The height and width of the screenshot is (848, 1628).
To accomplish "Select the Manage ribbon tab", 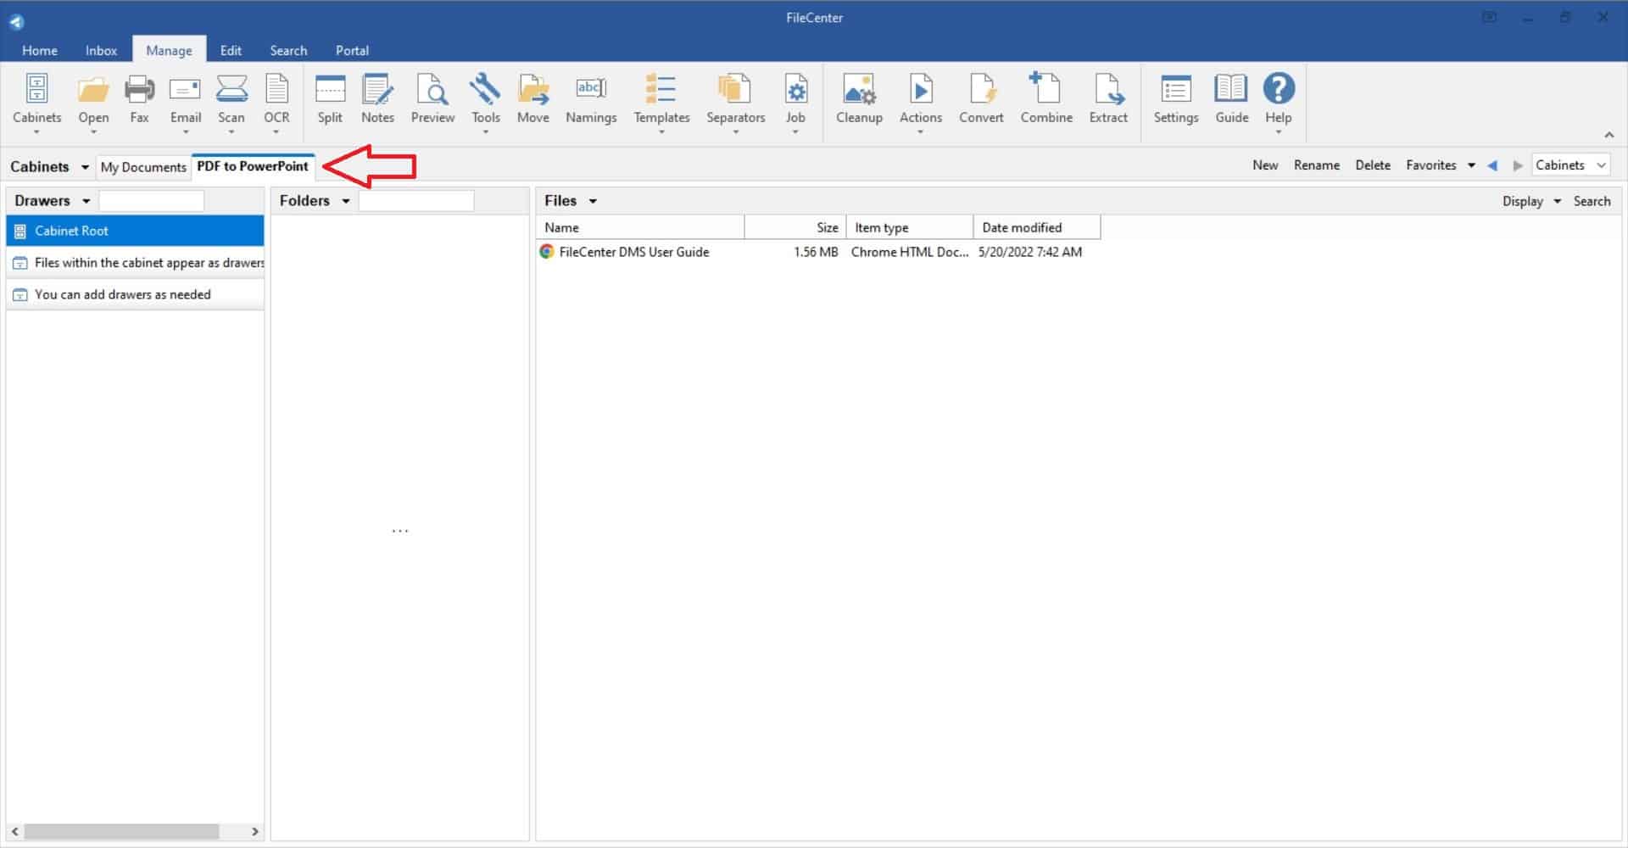I will coord(169,50).
